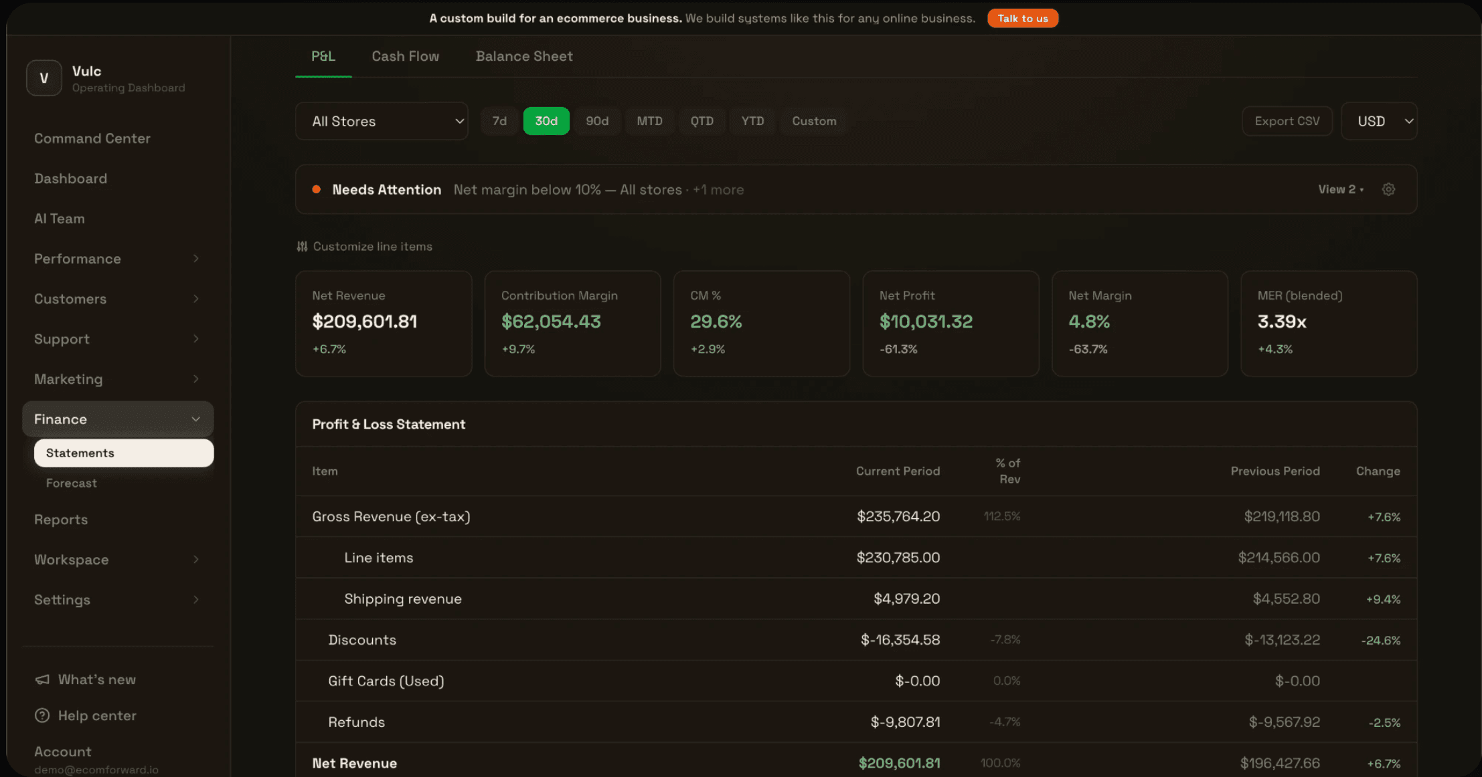Select the 7d date range
The image size is (1482, 777).
(x=499, y=121)
